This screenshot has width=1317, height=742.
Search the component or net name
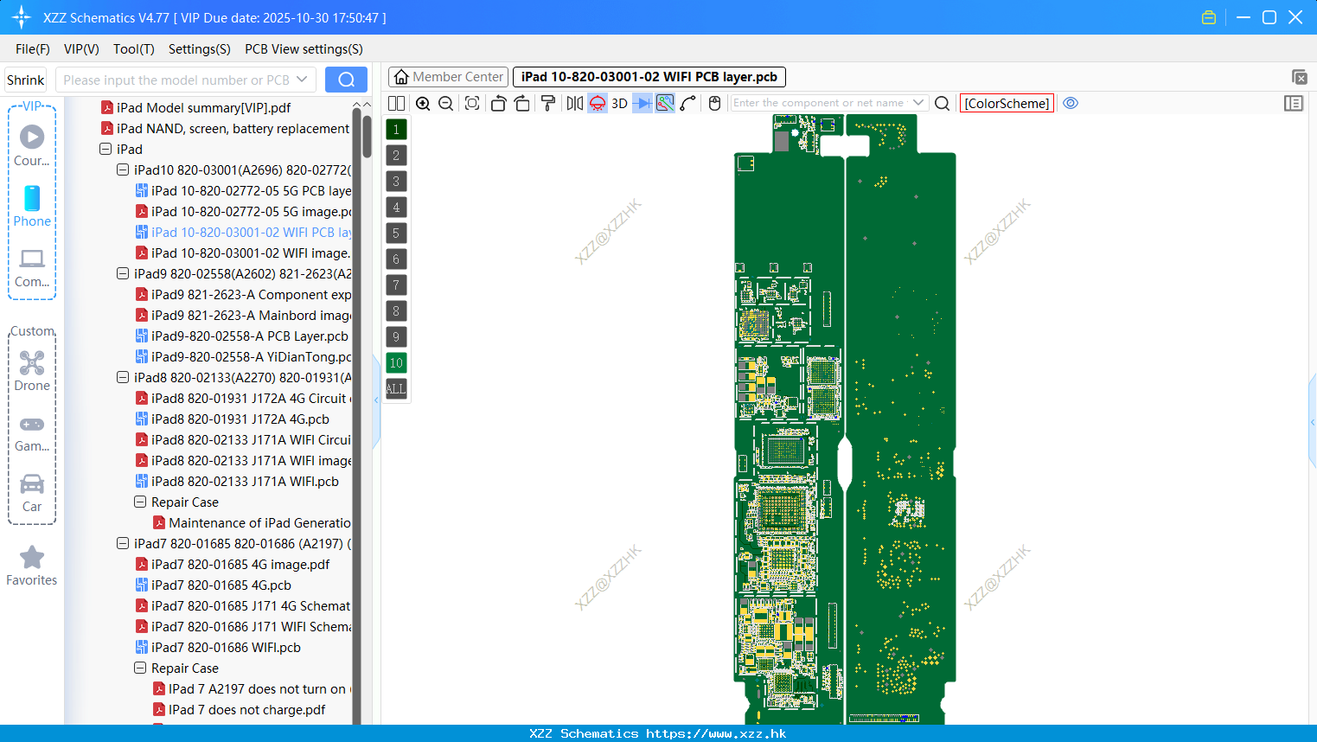click(x=943, y=103)
